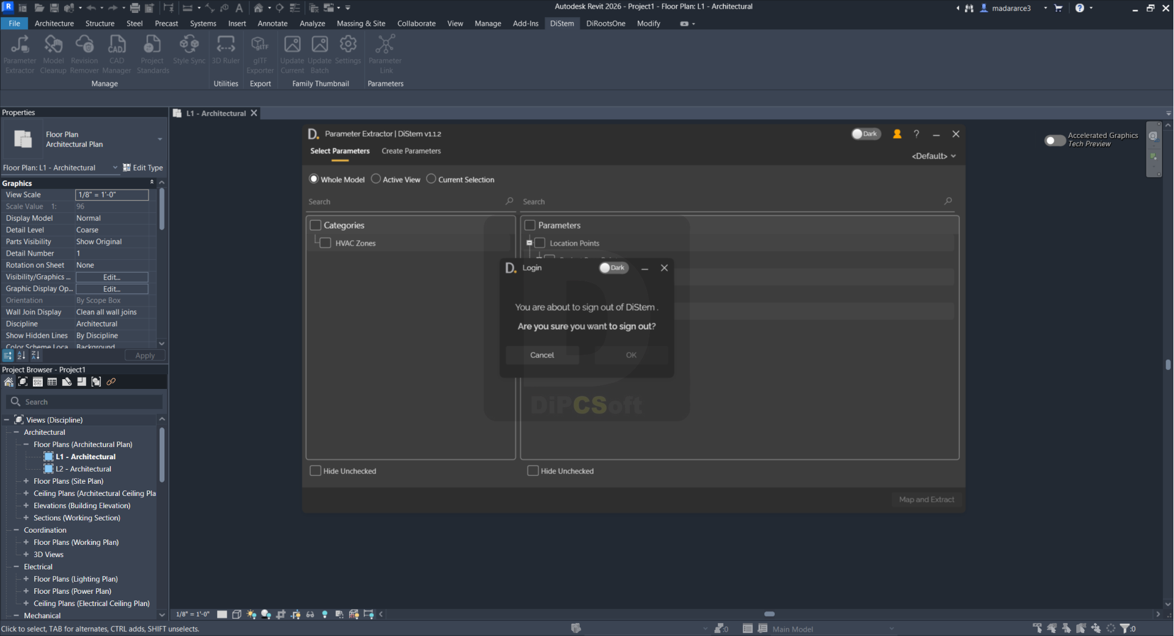
Task: Collapse the Electrical discipline node
Action: (x=17, y=567)
